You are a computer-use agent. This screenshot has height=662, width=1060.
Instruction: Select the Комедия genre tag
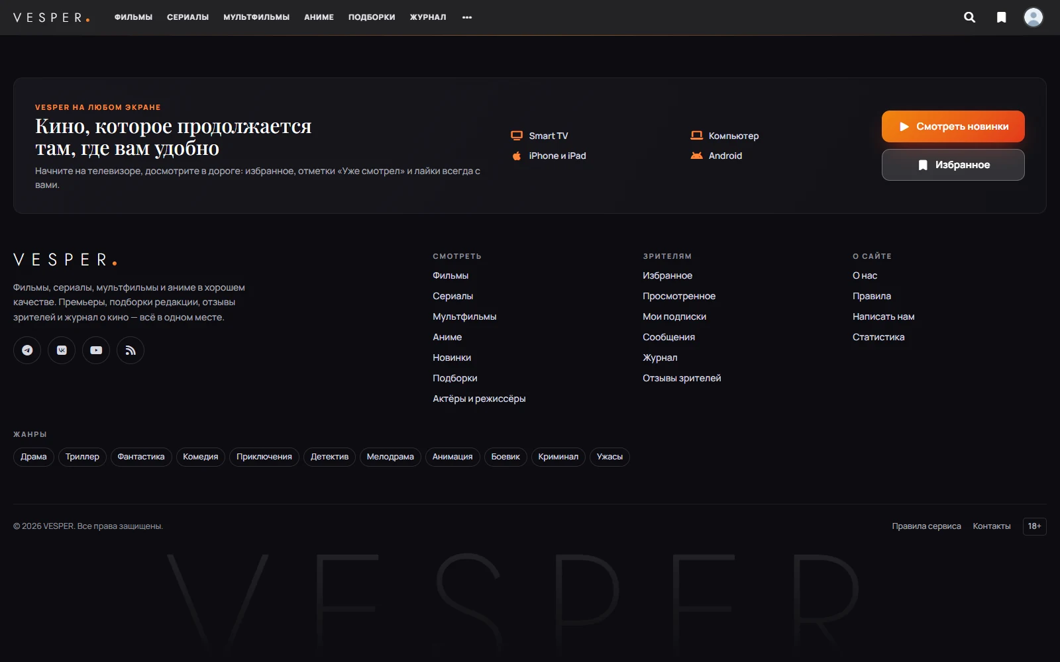click(x=201, y=457)
